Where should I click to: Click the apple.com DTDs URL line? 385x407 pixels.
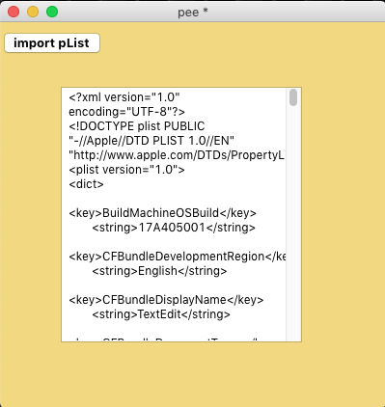(x=177, y=155)
